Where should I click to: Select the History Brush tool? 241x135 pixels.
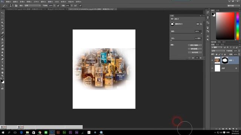click(x=2, y=42)
